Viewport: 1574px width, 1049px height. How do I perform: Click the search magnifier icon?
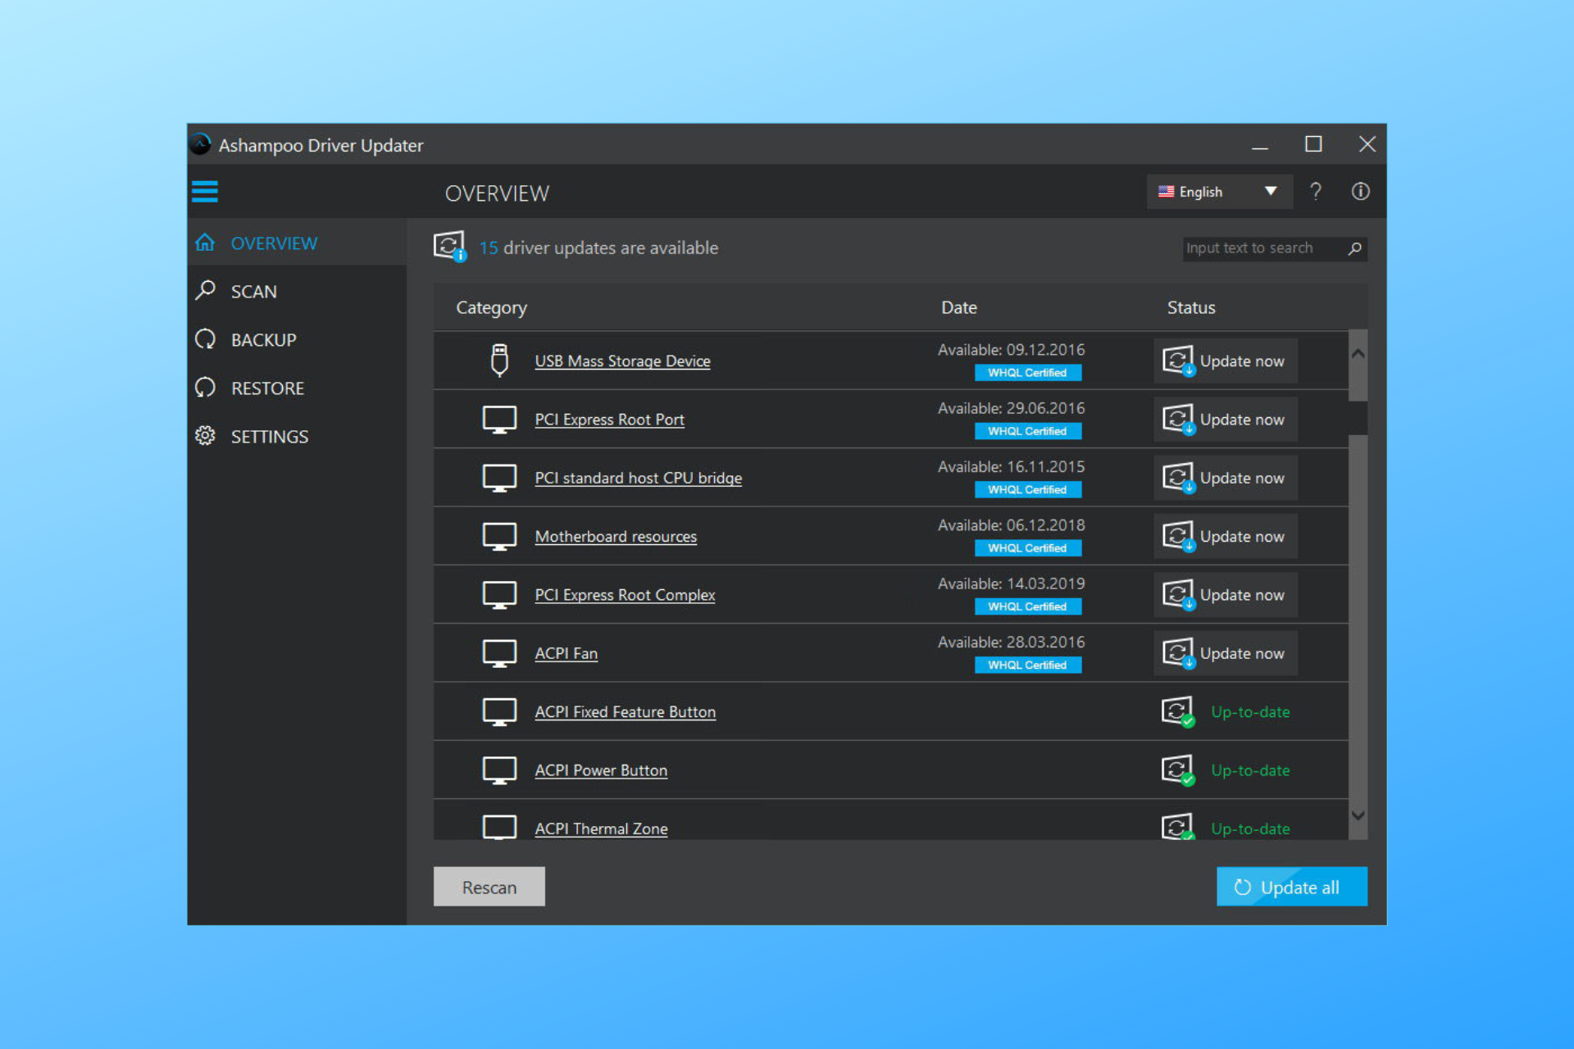pyautogui.click(x=1355, y=248)
